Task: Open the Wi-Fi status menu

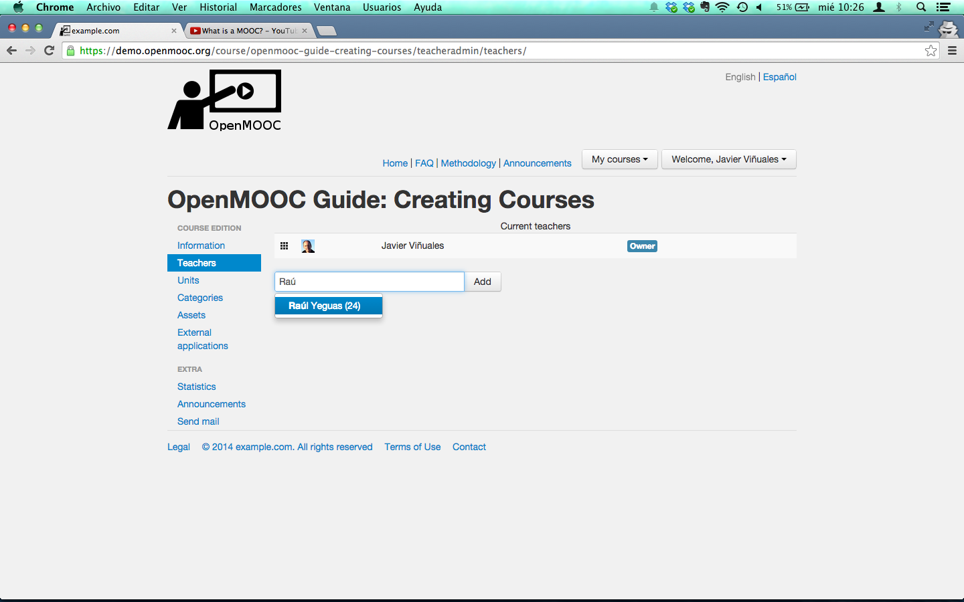Action: pyautogui.click(x=722, y=7)
